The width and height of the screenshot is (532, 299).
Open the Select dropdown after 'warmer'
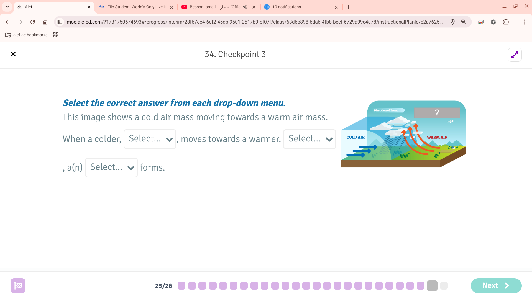[x=310, y=139]
